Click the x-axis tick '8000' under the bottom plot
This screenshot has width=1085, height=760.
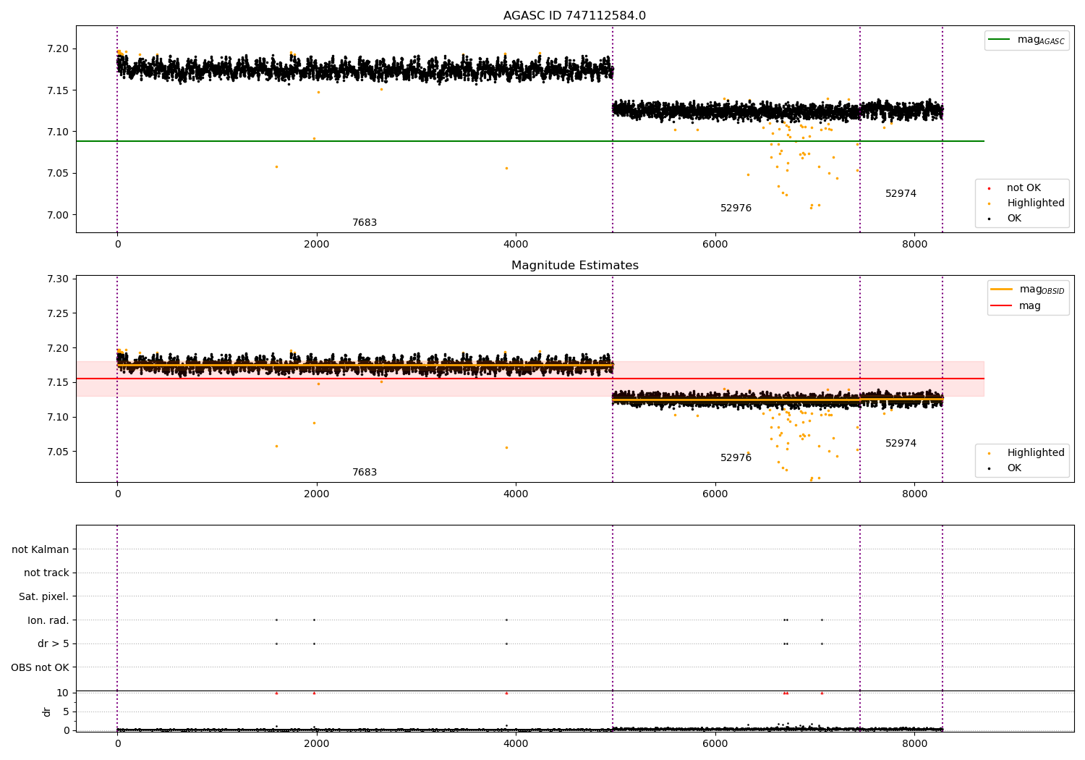coord(914,744)
